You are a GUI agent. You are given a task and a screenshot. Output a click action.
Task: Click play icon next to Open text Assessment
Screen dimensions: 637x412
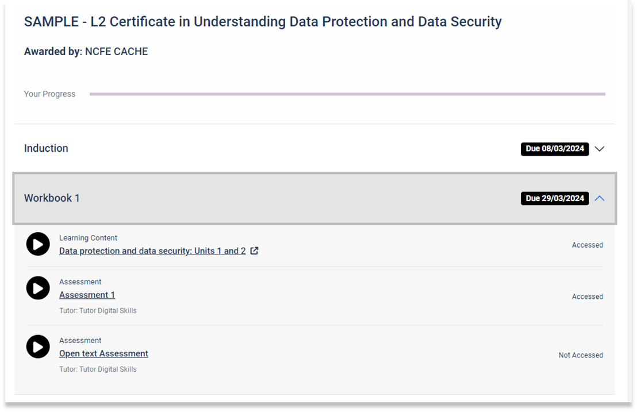click(38, 346)
